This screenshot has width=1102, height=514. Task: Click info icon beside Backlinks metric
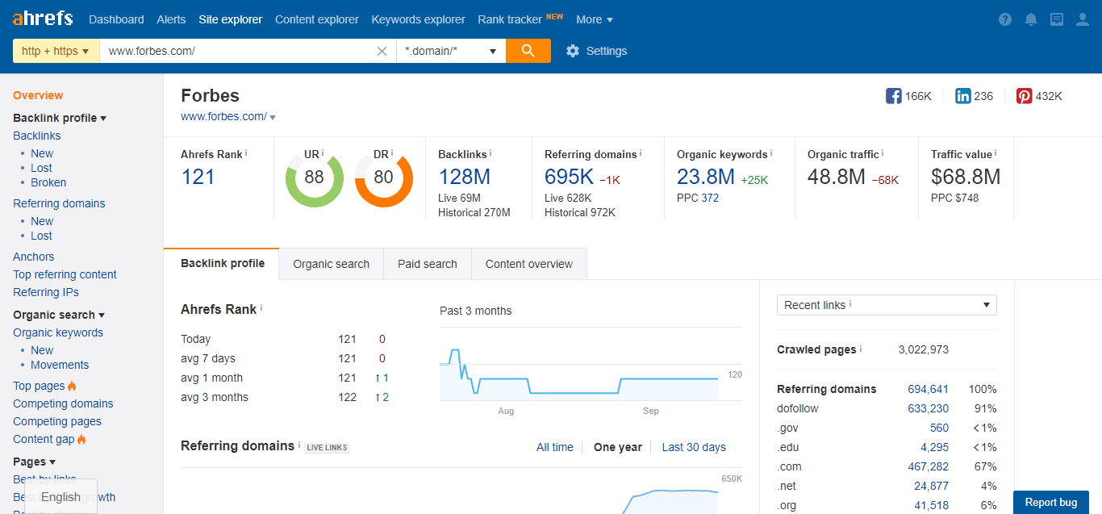[x=490, y=153]
